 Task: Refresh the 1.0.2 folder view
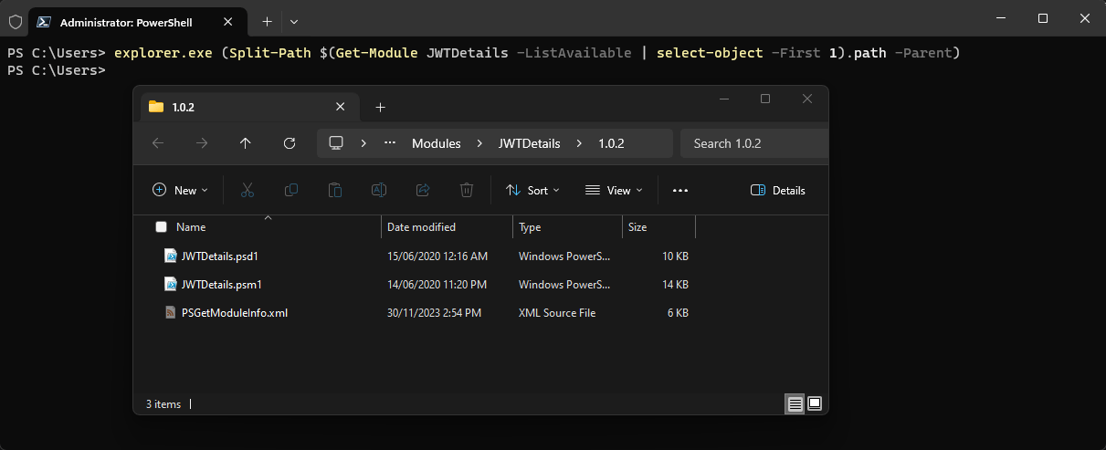(290, 143)
